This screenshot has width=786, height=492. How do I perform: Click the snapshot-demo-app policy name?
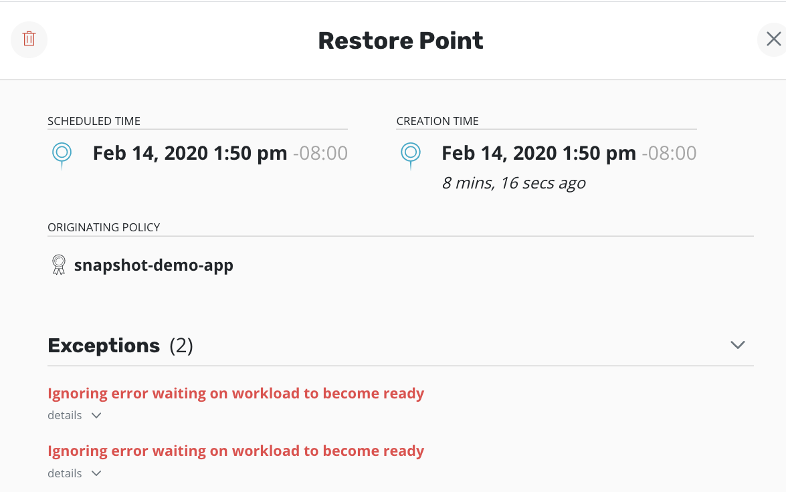point(154,265)
